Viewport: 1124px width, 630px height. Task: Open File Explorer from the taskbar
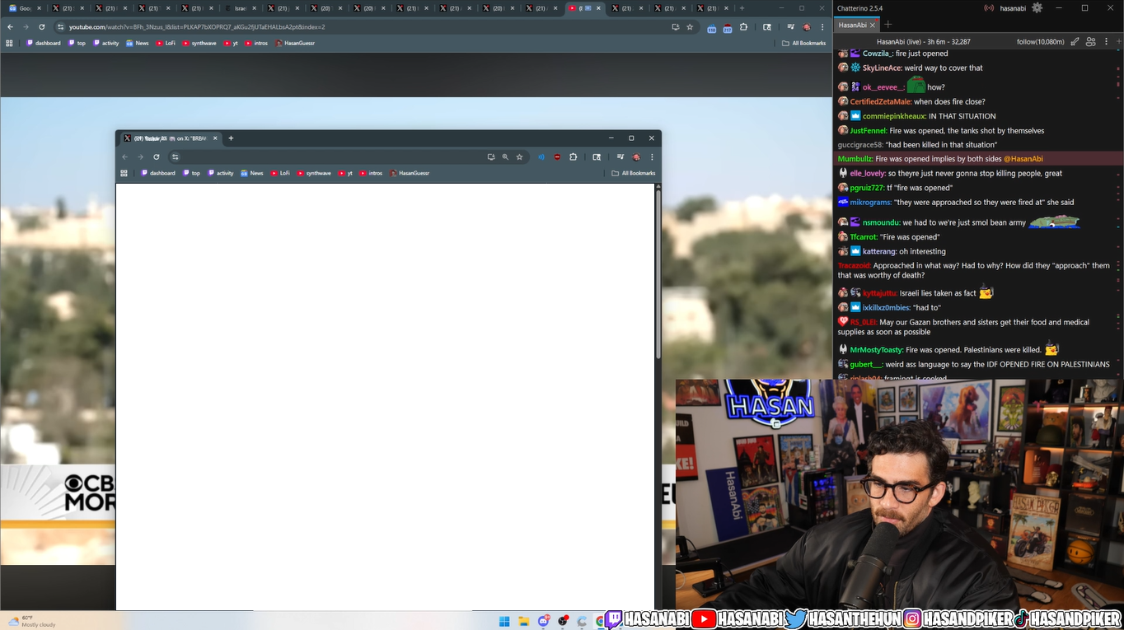523,622
